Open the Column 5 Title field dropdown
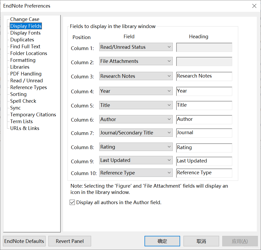Screen dimensions: 261x250 (x=136, y=105)
